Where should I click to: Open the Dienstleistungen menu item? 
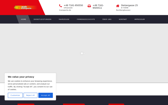click(x=43, y=19)
